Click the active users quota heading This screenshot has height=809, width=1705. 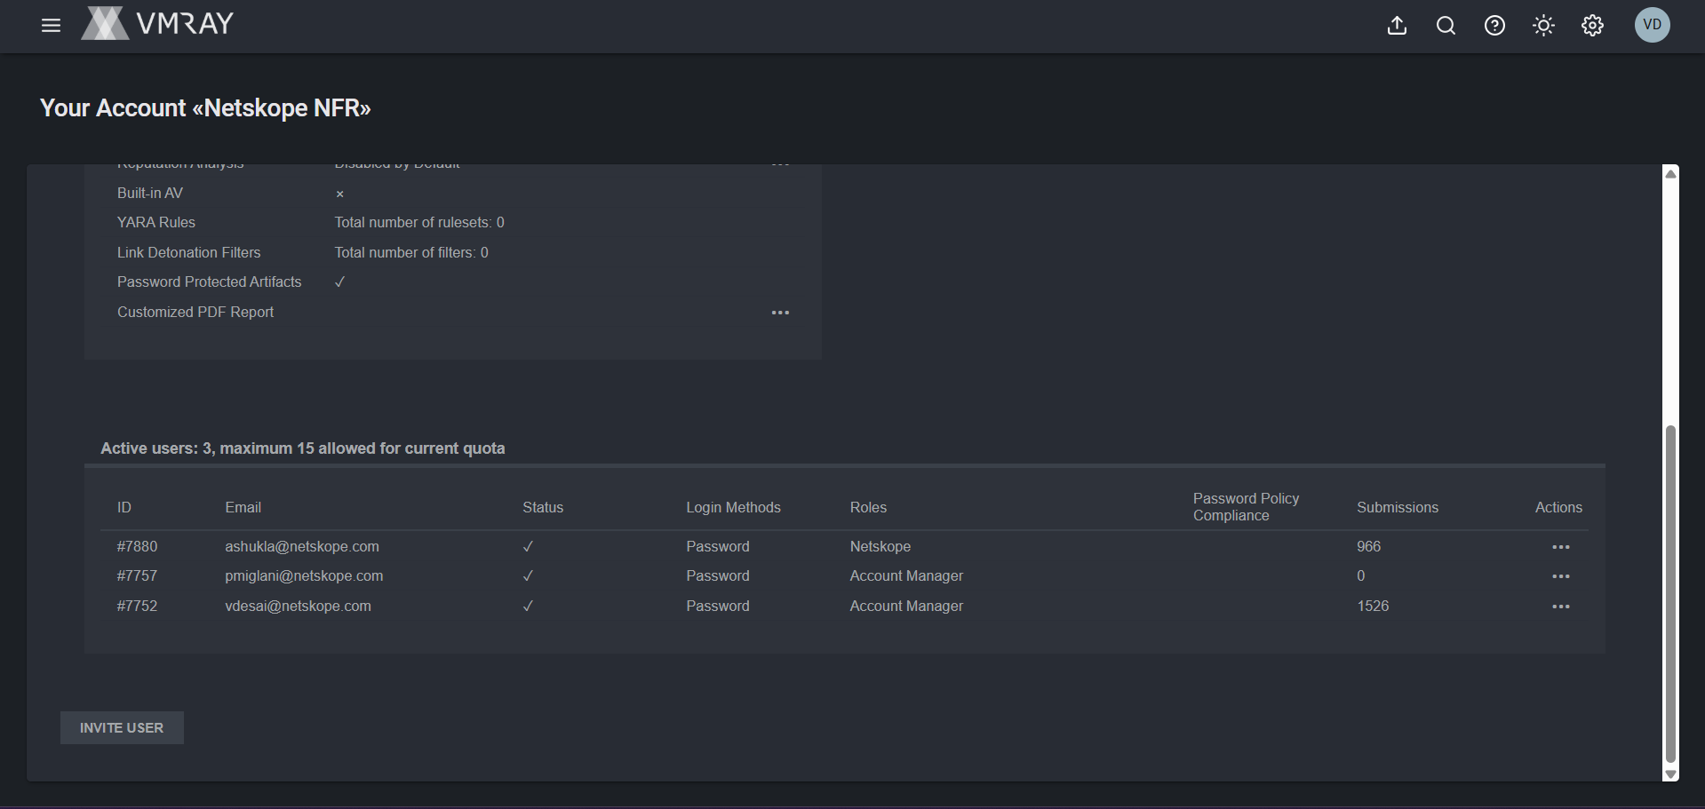pyautogui.click(x=303, y=448)
